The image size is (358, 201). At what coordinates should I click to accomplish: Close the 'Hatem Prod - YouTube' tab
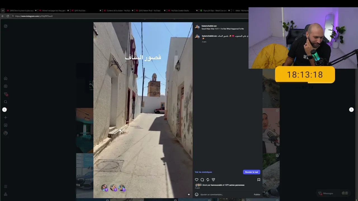(165, 11)
